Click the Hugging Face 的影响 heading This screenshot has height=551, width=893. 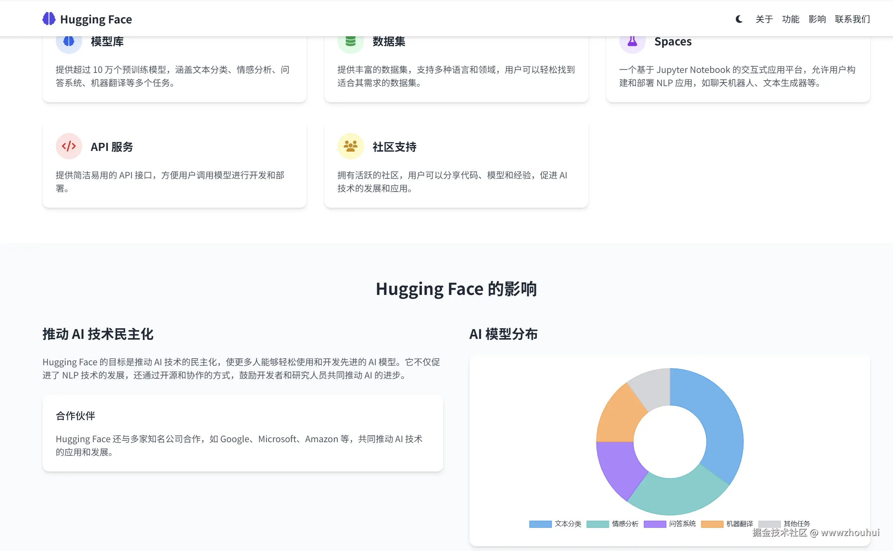[x=456, y=289]
